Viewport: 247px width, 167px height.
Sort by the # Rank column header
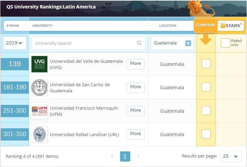tap(13, 25)
